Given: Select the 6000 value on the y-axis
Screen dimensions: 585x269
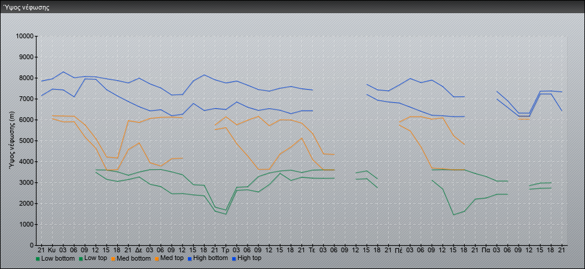Looking at the screenshot, I should tap(26, 120).
